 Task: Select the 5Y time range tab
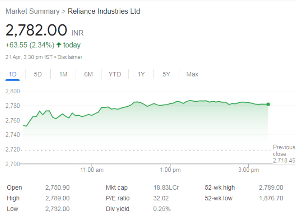[x=166, y=74]
